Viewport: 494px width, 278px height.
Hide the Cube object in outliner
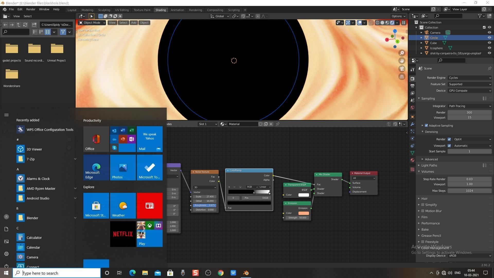click(x=489, y=43)
